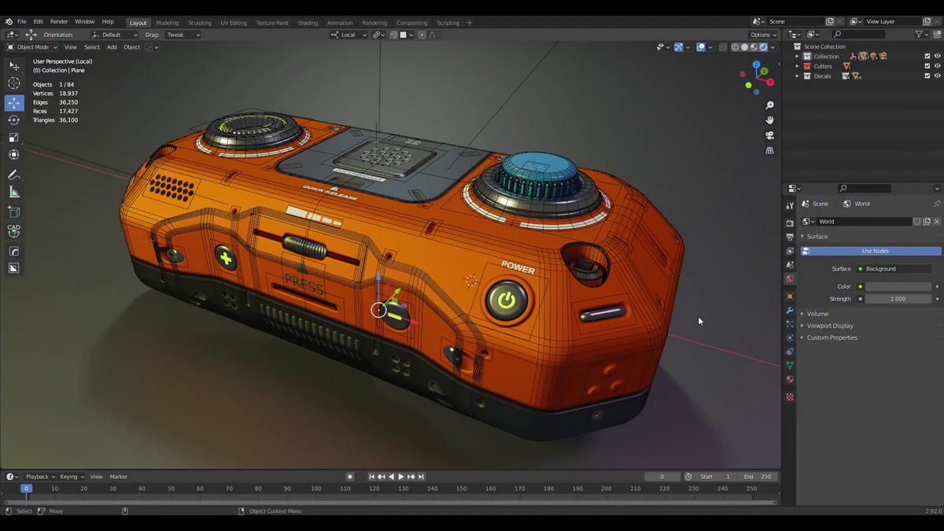Open the Options dropdown in viewport header
944x531 pixels.
763,35
